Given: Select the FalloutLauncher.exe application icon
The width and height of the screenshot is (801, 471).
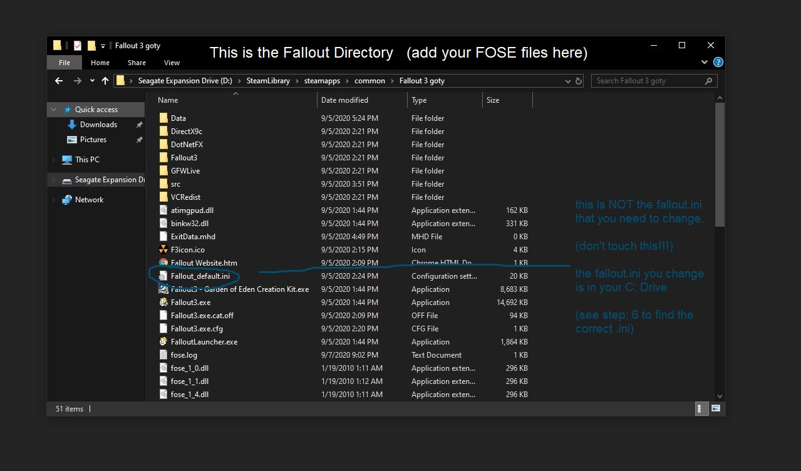Looking at the screenshot, I should tap(163, 341).
